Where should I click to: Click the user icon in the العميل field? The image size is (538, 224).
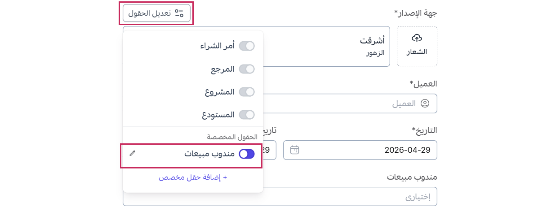425,103
